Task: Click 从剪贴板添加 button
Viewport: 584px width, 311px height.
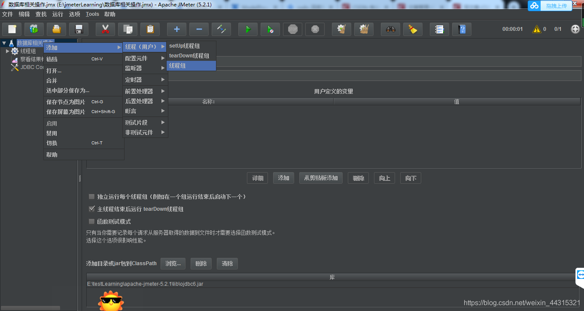Action: click(x=321, y=178)
